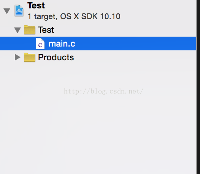Select the main.c file name
The height and width of the screenshot is (174, 200).
tap(62, 44)
